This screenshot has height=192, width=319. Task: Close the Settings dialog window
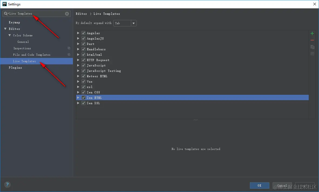coord(314,4)
